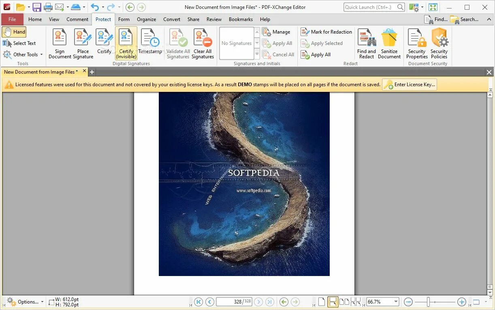The width and height of the screenshot is (495, 310).
Task: Undo the last action
Action: click(94, 7)
